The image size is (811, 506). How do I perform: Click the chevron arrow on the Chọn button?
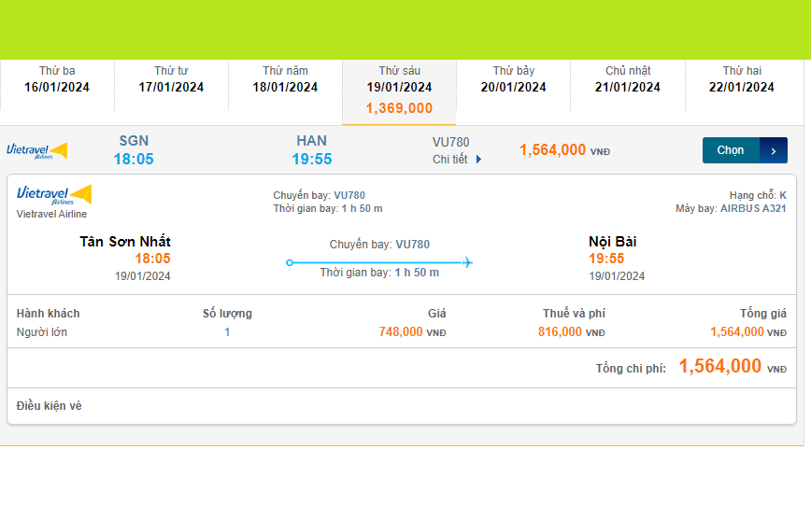(774, 150)
